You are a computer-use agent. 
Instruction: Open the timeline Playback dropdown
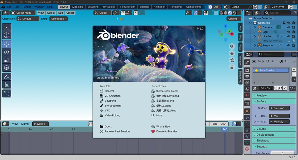[40, 124]
